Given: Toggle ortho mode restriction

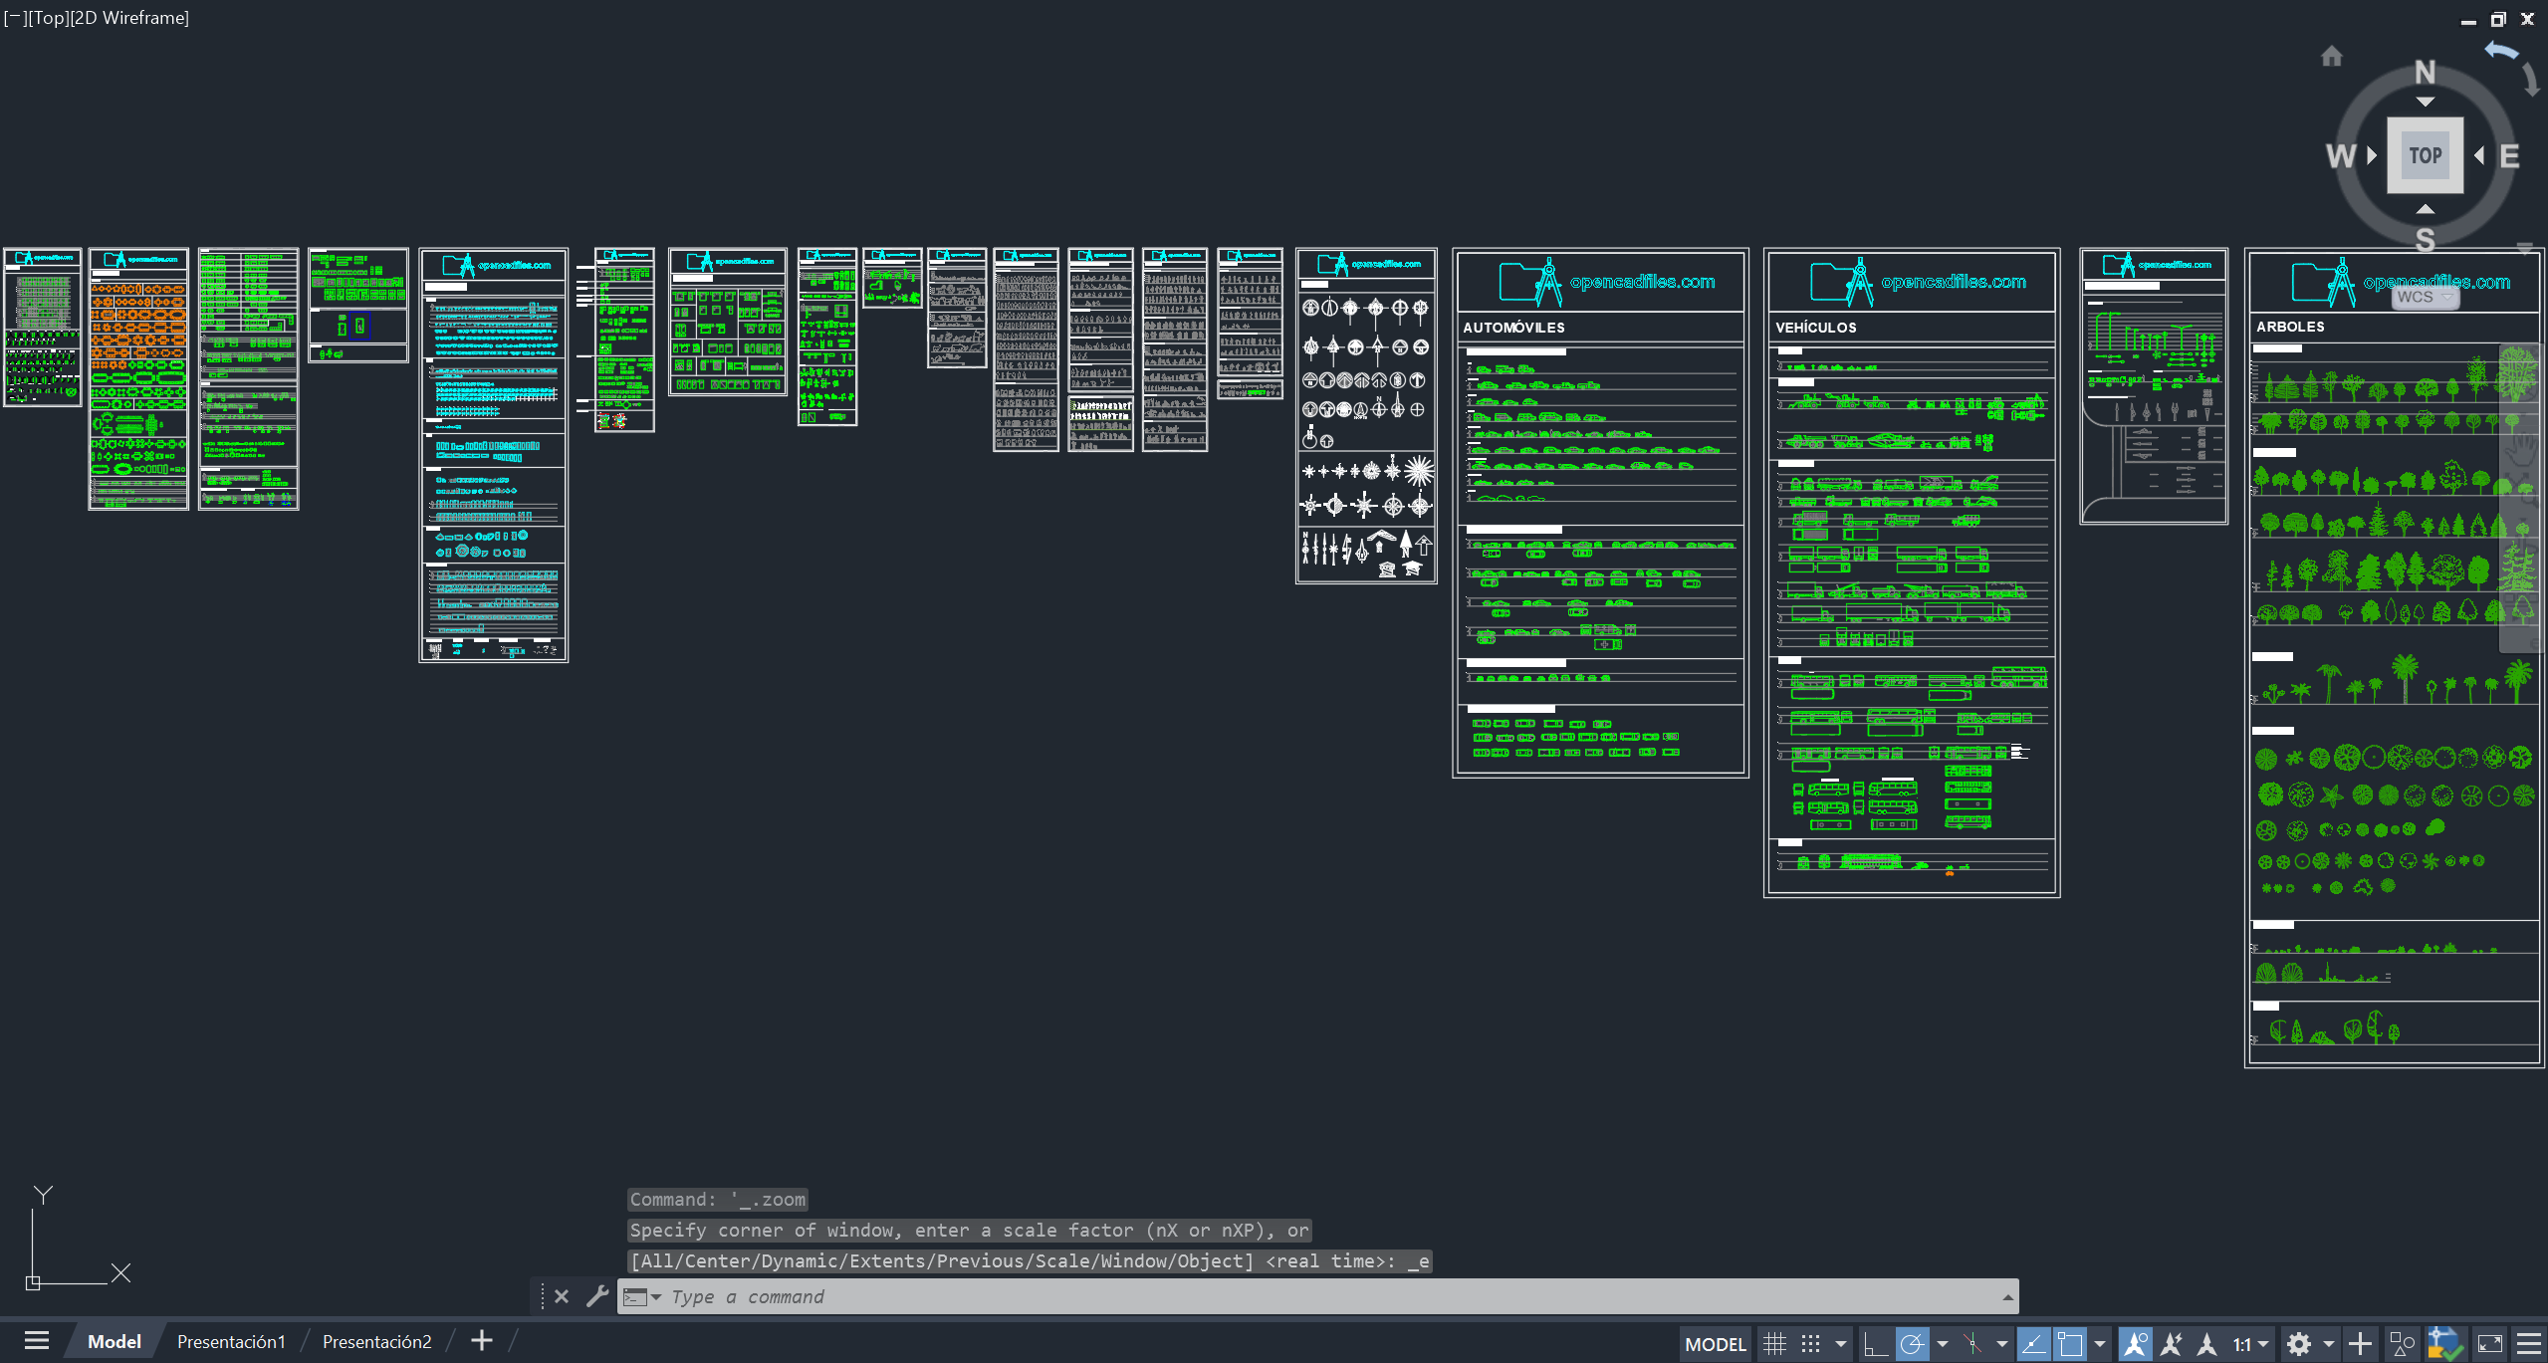Looking at the screenshot, I should pyautogui.click(x=1876, y=1344).
